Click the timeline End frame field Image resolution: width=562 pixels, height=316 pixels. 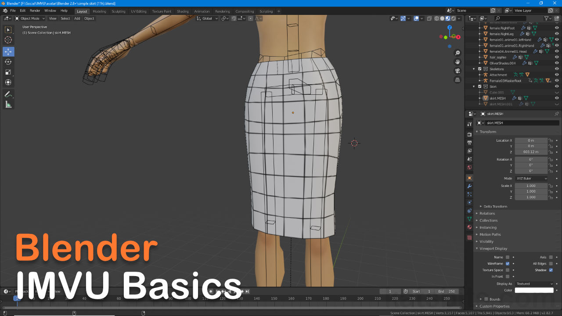(448, 291)
